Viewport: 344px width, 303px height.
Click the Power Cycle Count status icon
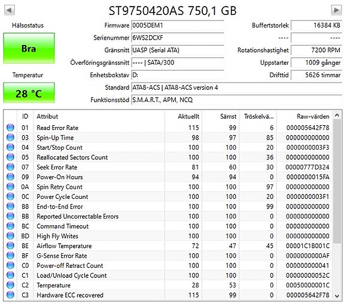[x=10, y=196]
